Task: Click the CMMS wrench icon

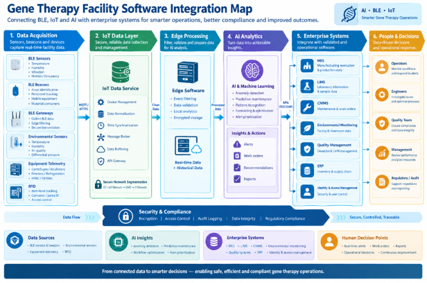Action: [x=307, y=107]
